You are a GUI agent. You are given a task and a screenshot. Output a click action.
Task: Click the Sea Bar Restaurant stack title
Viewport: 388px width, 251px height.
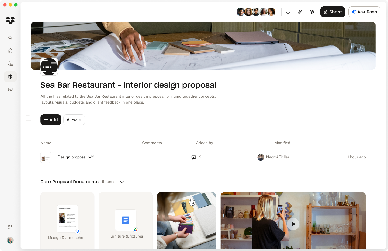[128, 85]
